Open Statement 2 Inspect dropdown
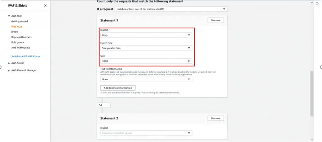 (x=146, y=133)
